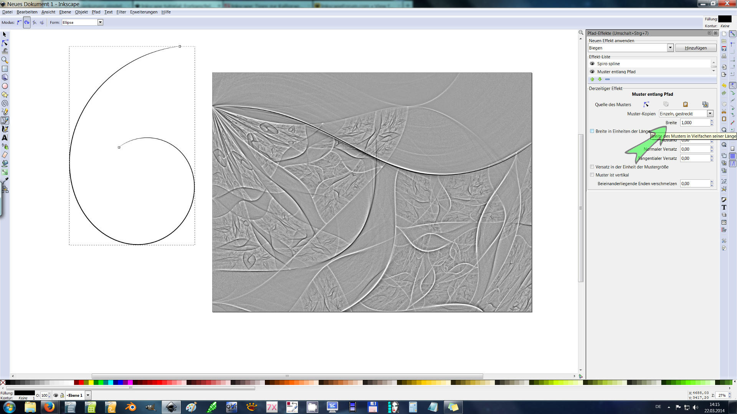Open the Form dropdown showing Ellipse
Viewport: 737px width, 414px height.
[100, 22]
